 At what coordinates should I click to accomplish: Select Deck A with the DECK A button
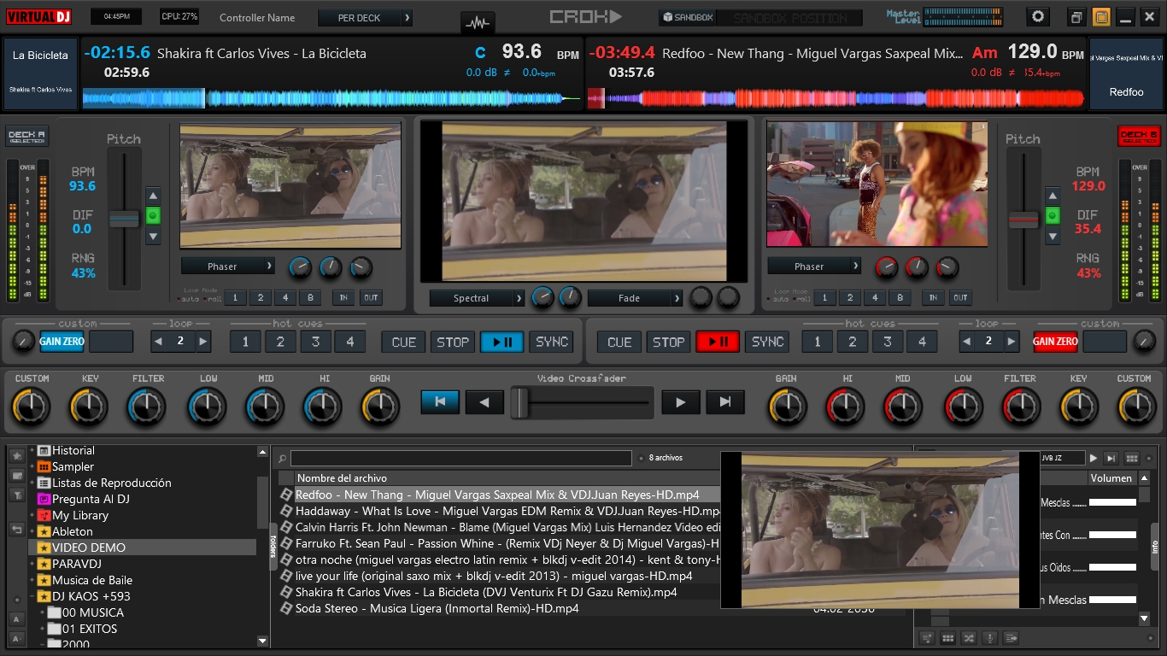click(27, 137)
